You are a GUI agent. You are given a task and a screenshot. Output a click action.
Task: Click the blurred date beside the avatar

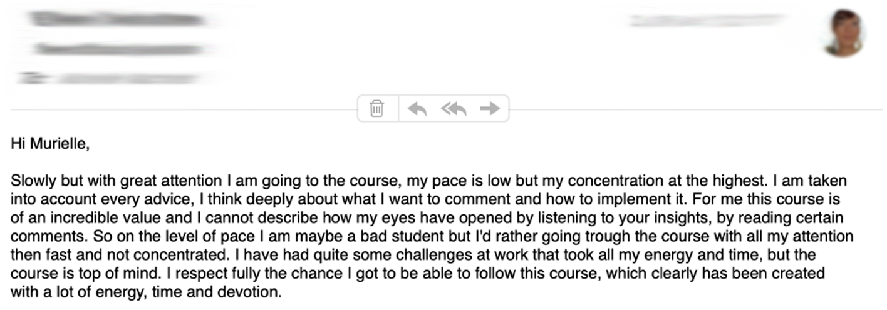[707, 21]
